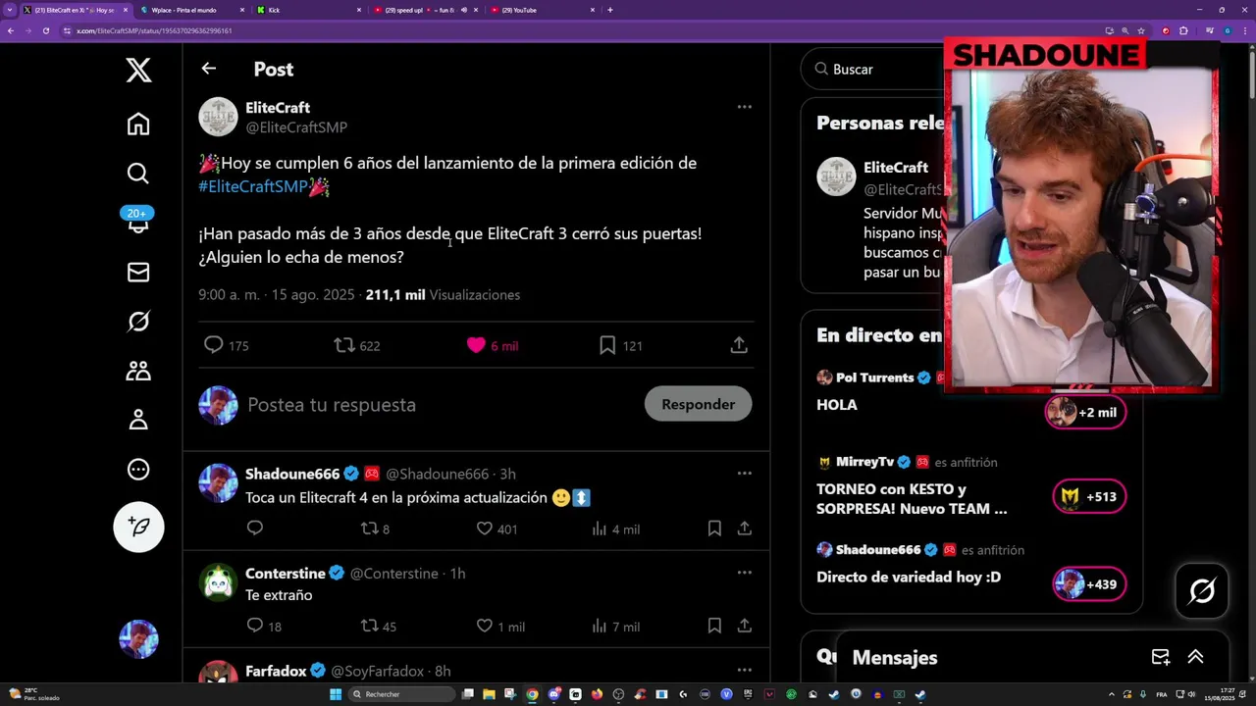
Task: Go back with the Post arrow
Action: [x=208, y=69]
